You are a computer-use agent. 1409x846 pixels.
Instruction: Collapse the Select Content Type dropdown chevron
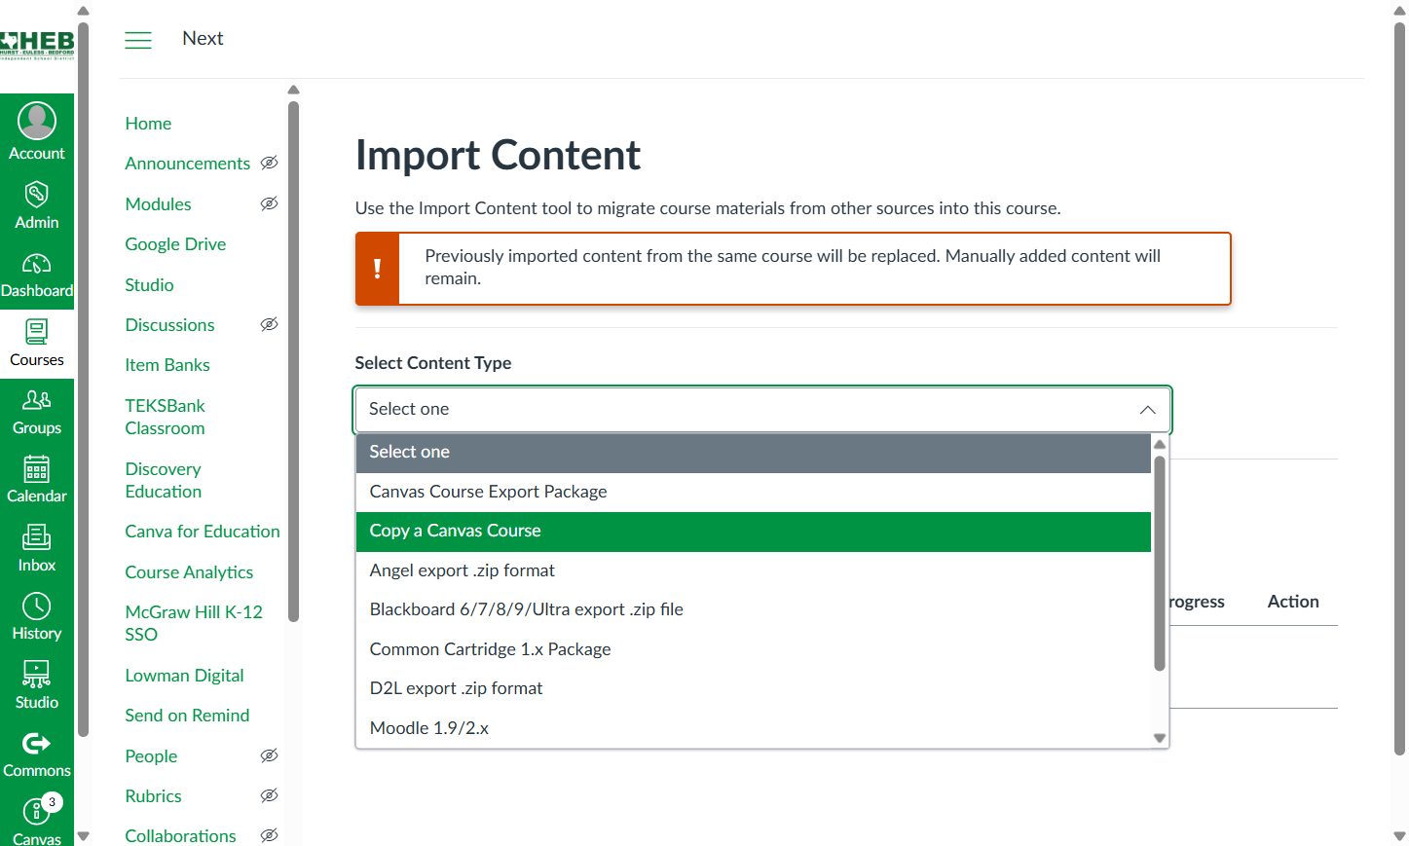(x=1148, y=410)
